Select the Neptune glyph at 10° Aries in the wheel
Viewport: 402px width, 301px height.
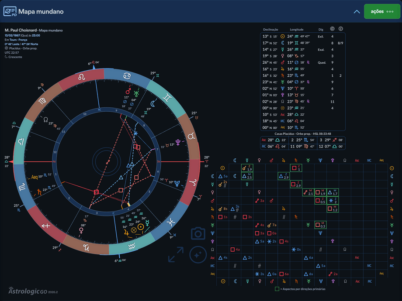(177, 183)
